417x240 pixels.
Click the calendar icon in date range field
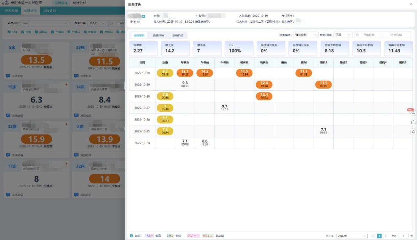coord(357,35)
